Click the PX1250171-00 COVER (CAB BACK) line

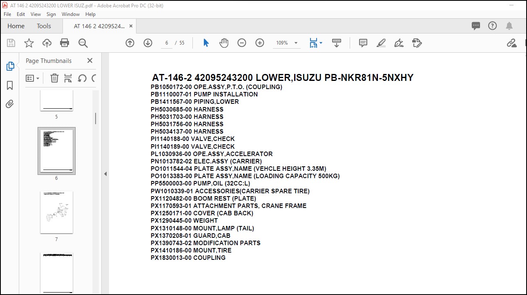tap(202, 213)
